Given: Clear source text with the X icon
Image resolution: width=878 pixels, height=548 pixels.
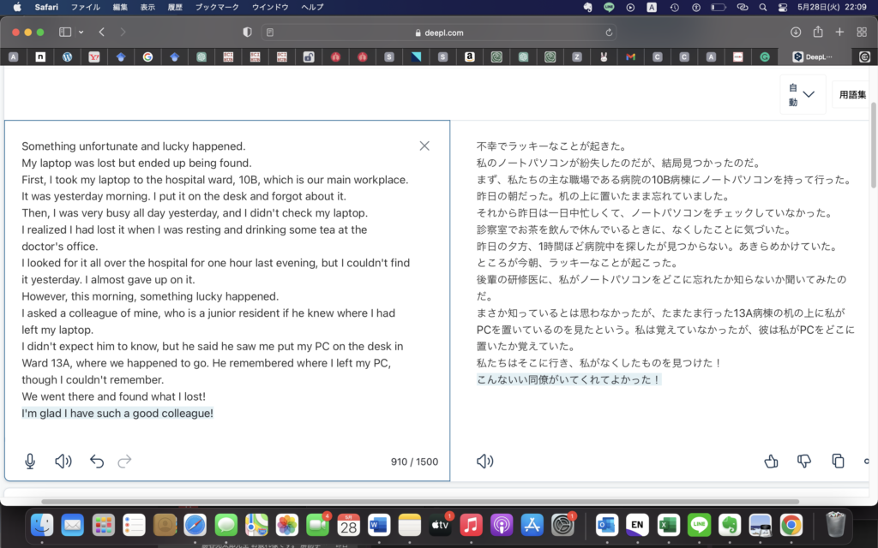Looking at the screenshot, I should pyautogui.click(x=424, y=146).
